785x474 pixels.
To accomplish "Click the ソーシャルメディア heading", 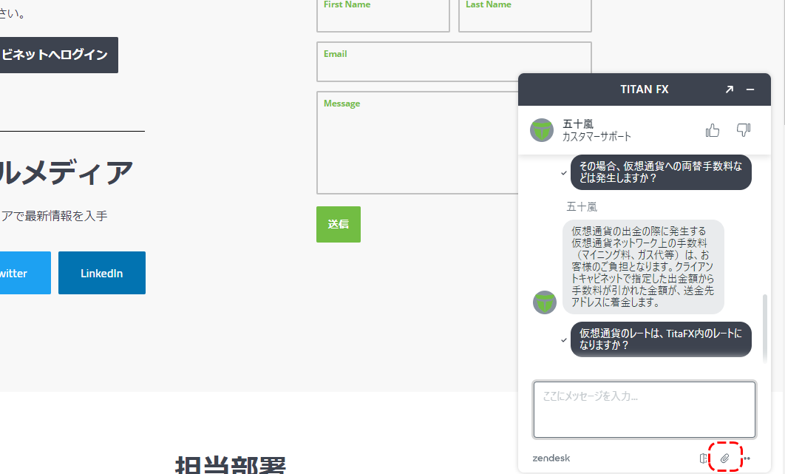I will click(x=66, y=172).
